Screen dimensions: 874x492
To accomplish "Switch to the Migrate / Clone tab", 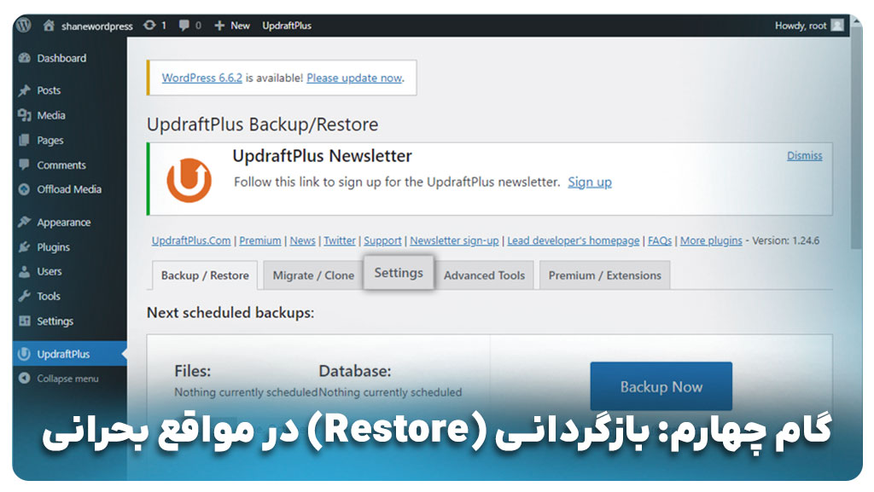I will pyautogui.click(x=313, y=275).
